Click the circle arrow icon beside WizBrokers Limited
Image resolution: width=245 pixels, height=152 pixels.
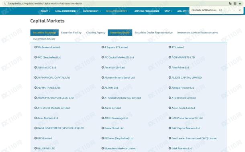coord(35,47)
